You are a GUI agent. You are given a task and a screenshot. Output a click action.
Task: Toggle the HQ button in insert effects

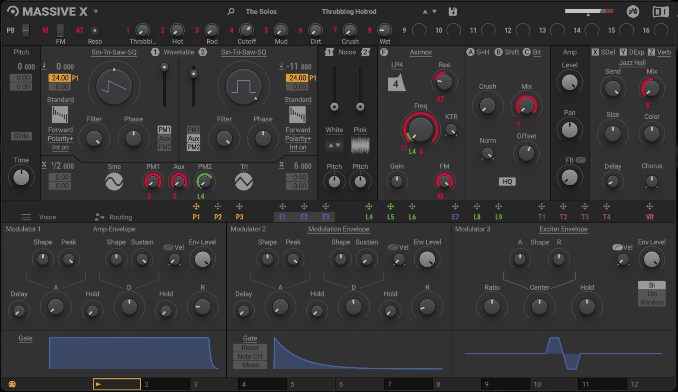click(507, 181)
